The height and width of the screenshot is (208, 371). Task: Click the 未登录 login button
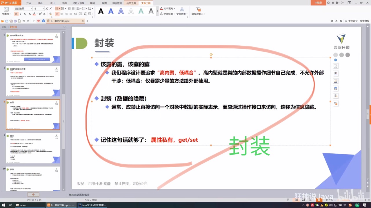tap(318, 3)
